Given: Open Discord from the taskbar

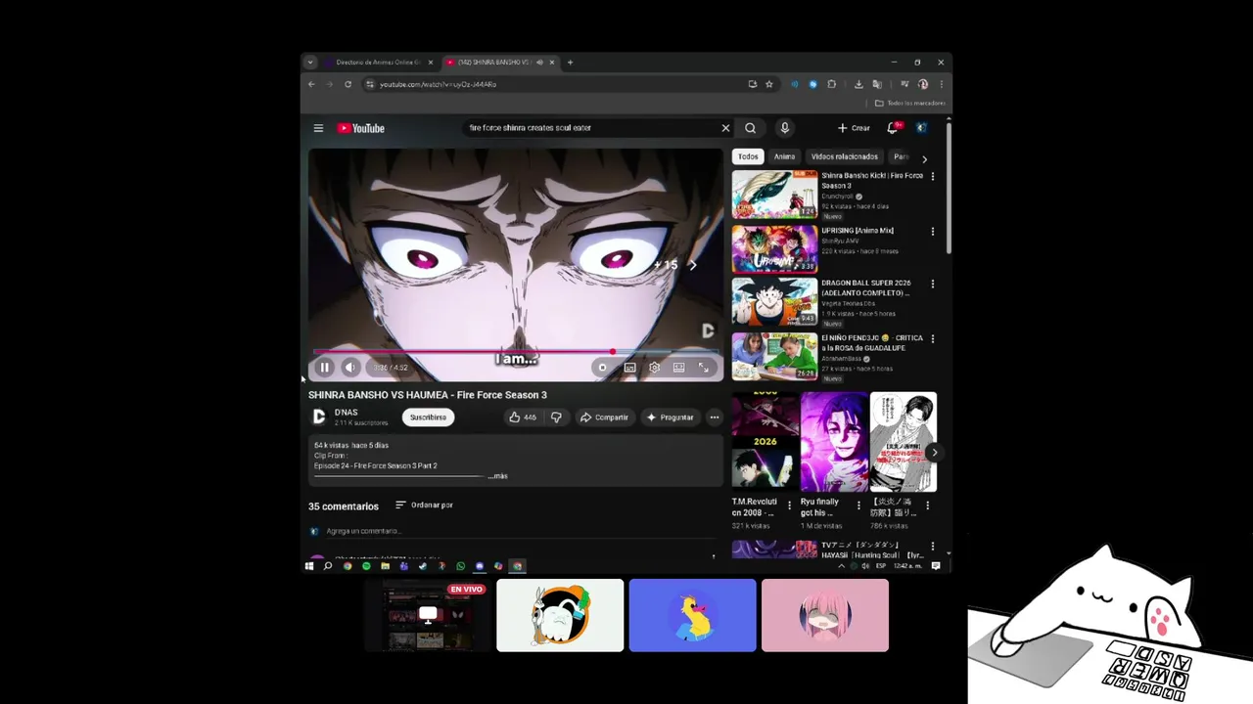Looking at the screenshot, I should click(479, 566).
